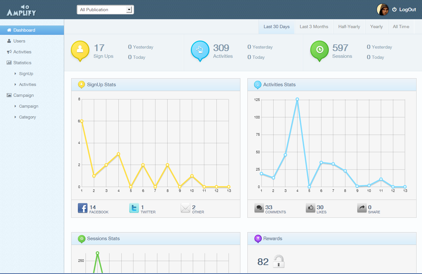Viewport: 422px width, 274px height.
Task: Click the 597 Sessions count
Action: pos(340,48)
